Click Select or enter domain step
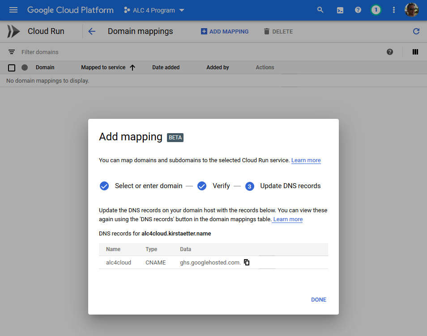 point(141,186)
